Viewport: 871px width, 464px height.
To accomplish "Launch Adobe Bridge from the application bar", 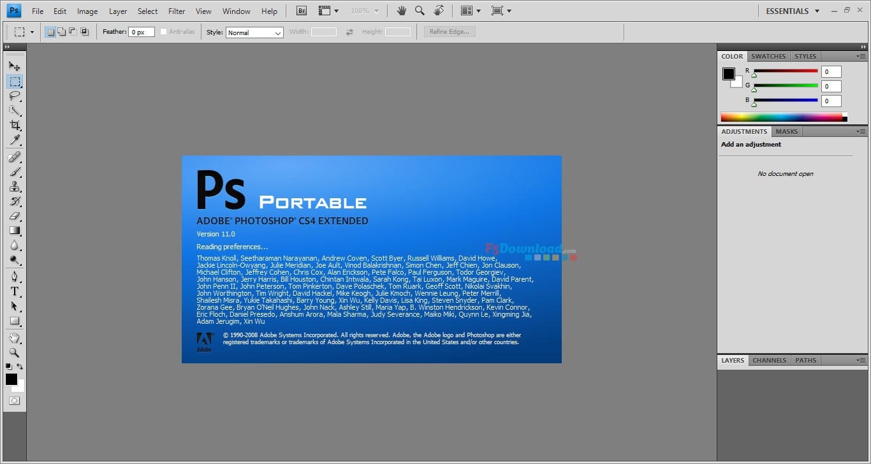I will click(302, 11).
